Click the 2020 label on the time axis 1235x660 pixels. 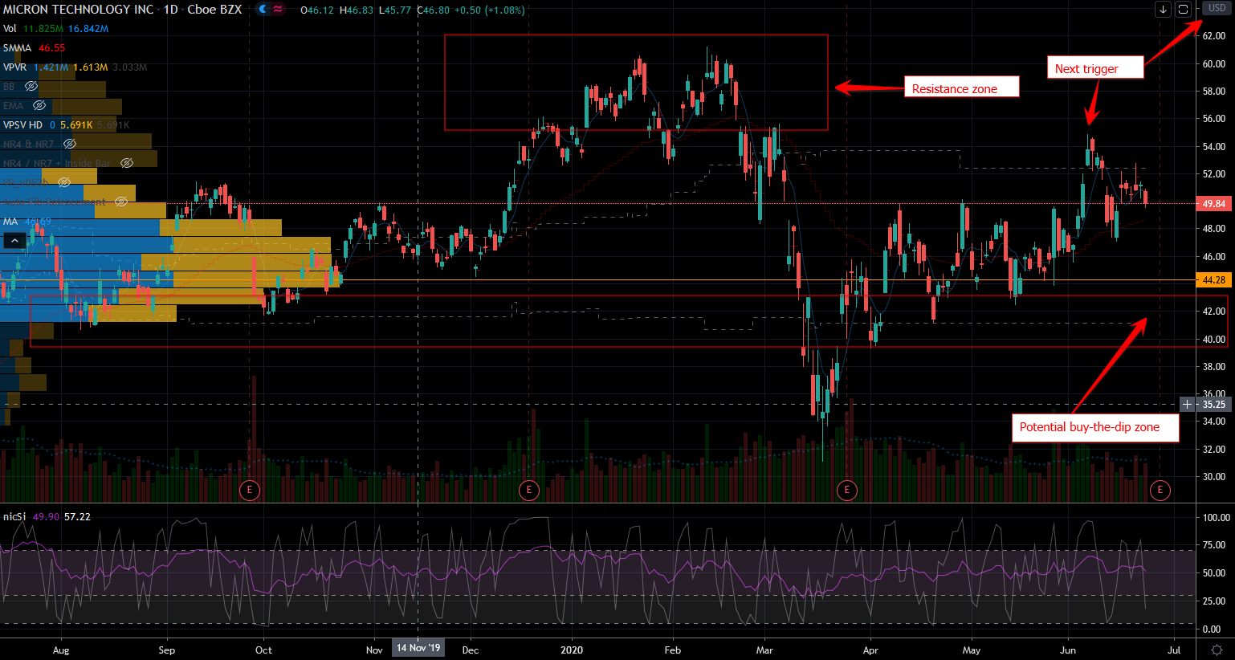click(572, 650)
